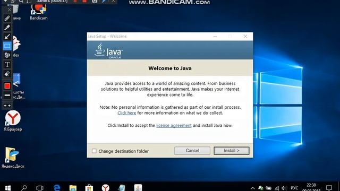Select the Я.Браузер desktop shortcut
The height and width of the screenshot is (191, 340).
[x=13, y=121]
